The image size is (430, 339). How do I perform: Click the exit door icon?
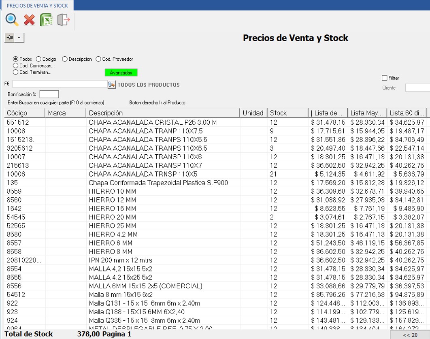[x=64, y=20]
